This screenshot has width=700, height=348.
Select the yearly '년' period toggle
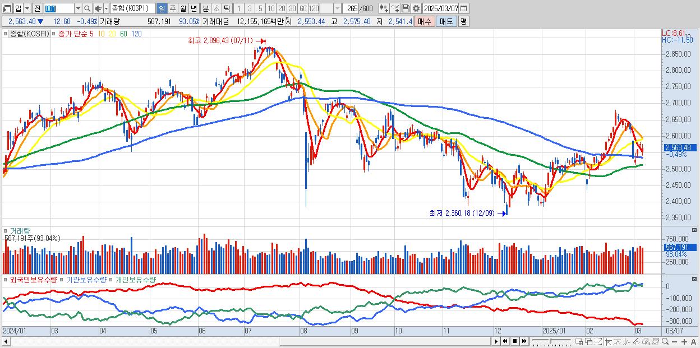(194, 8)
